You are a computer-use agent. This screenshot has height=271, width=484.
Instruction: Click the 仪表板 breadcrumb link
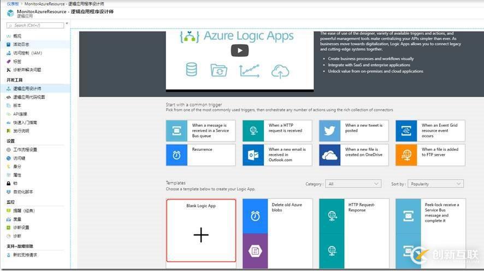point(13,4)
